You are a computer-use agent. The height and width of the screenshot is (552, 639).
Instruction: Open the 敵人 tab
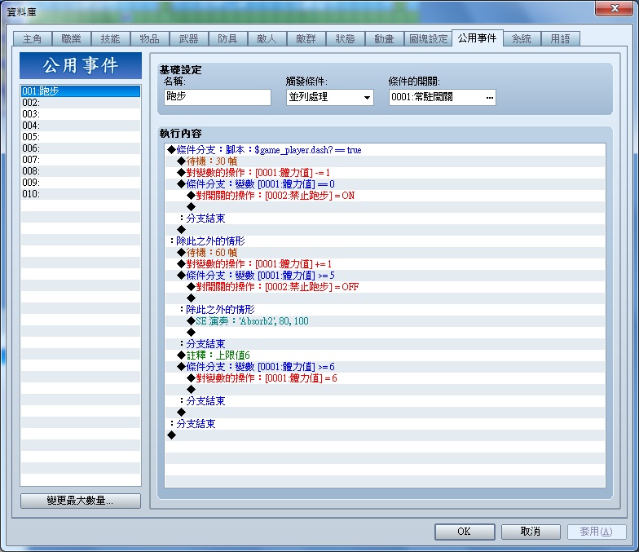click(267, 39)
